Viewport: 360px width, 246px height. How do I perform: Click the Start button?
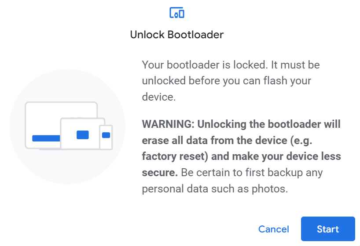coord(328,229)
